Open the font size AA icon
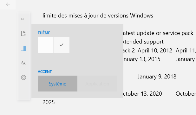Screen dimensions: 196x115 click(x=23, y=63)
